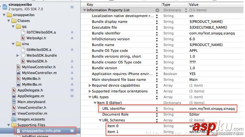Expand Required device capabilities row
This screenshot has width=245, height=137.
90,86
